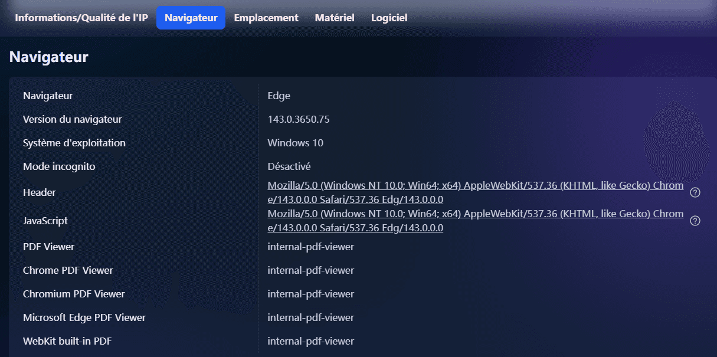Go to the Matériel tab
This screenshot has height=357, width=717.
[x=335, y=18]
